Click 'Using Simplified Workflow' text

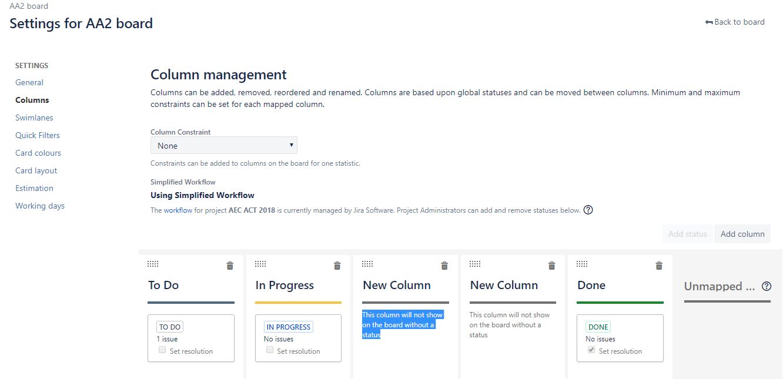click(202, 195)
